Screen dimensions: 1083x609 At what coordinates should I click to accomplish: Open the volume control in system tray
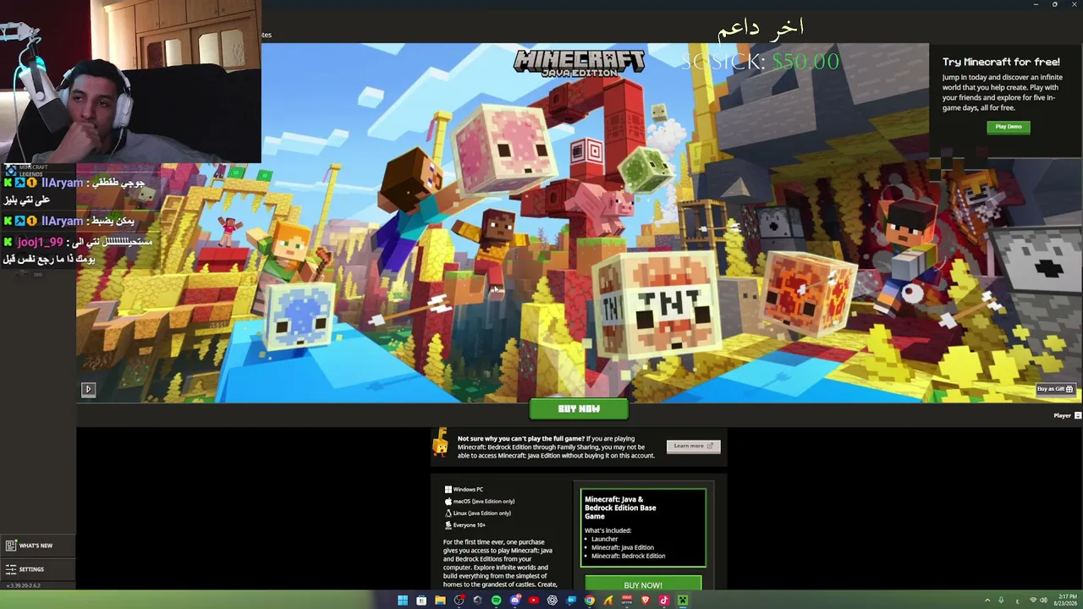coord(1043,601)
